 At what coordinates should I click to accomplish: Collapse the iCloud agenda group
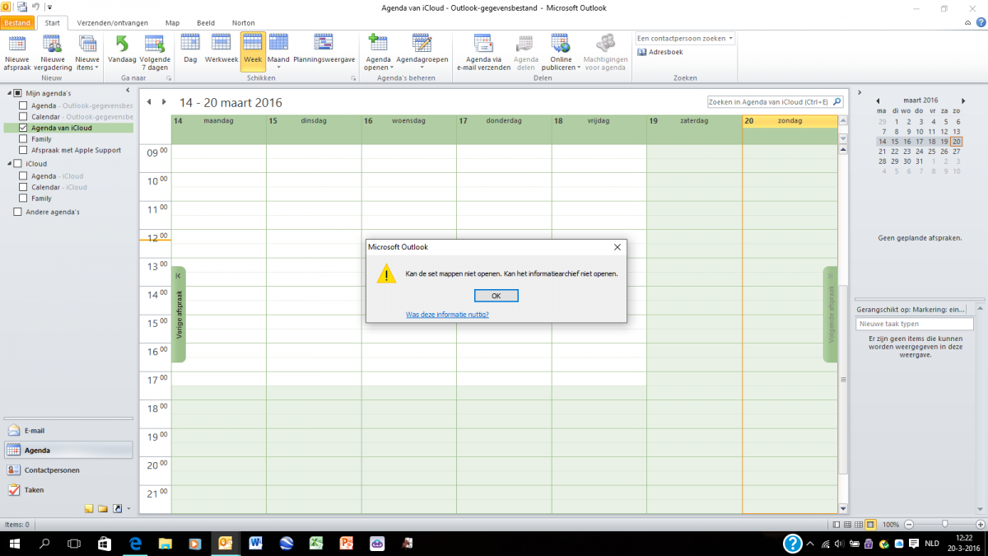pos(8,163)
